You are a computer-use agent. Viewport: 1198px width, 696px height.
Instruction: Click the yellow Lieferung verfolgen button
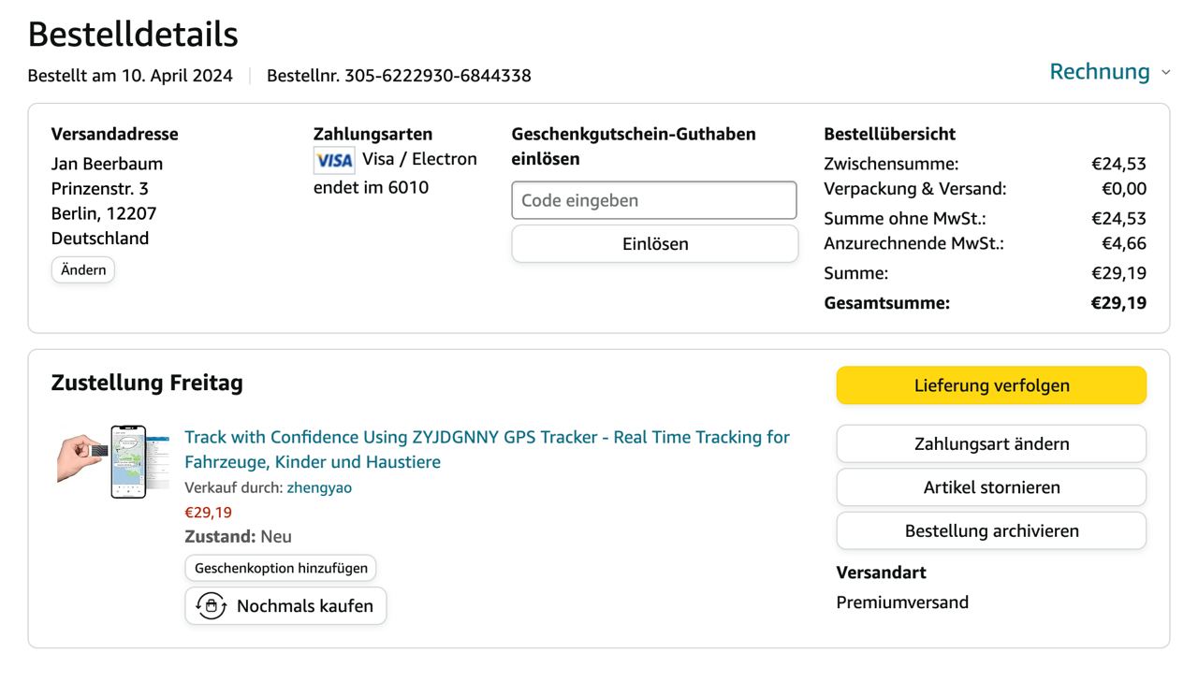991,385
